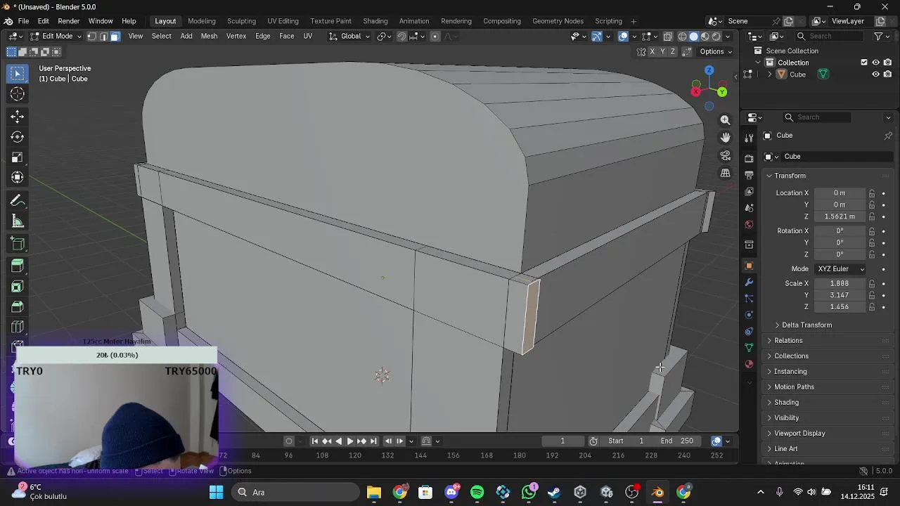Open the Output properties tab
900x506 pixels.
tap(750, 175)
